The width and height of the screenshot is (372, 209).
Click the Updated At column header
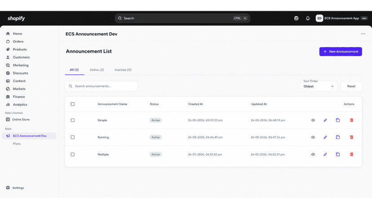pos(259,104)
